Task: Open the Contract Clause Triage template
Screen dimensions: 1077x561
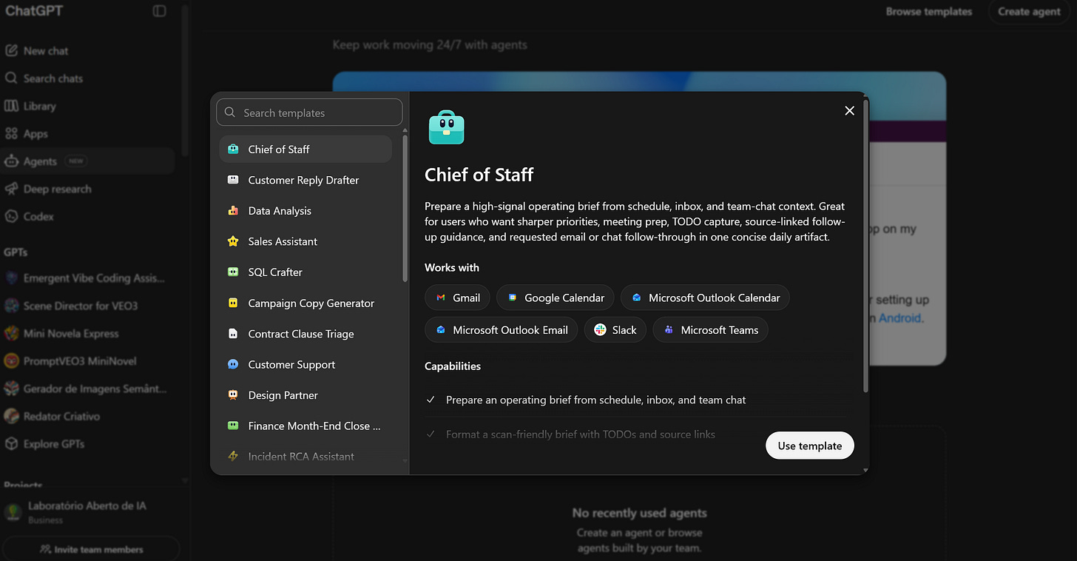Action: 305,334
